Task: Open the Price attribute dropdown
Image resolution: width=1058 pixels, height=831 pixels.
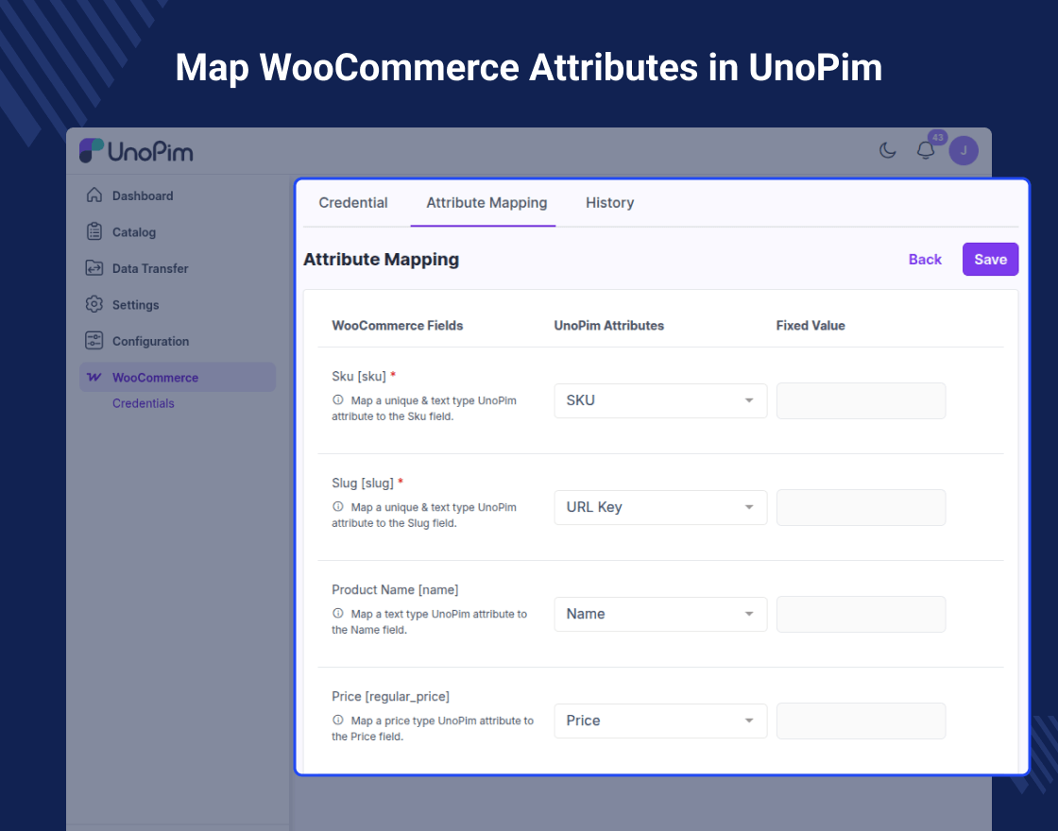Action: (660, 721)
